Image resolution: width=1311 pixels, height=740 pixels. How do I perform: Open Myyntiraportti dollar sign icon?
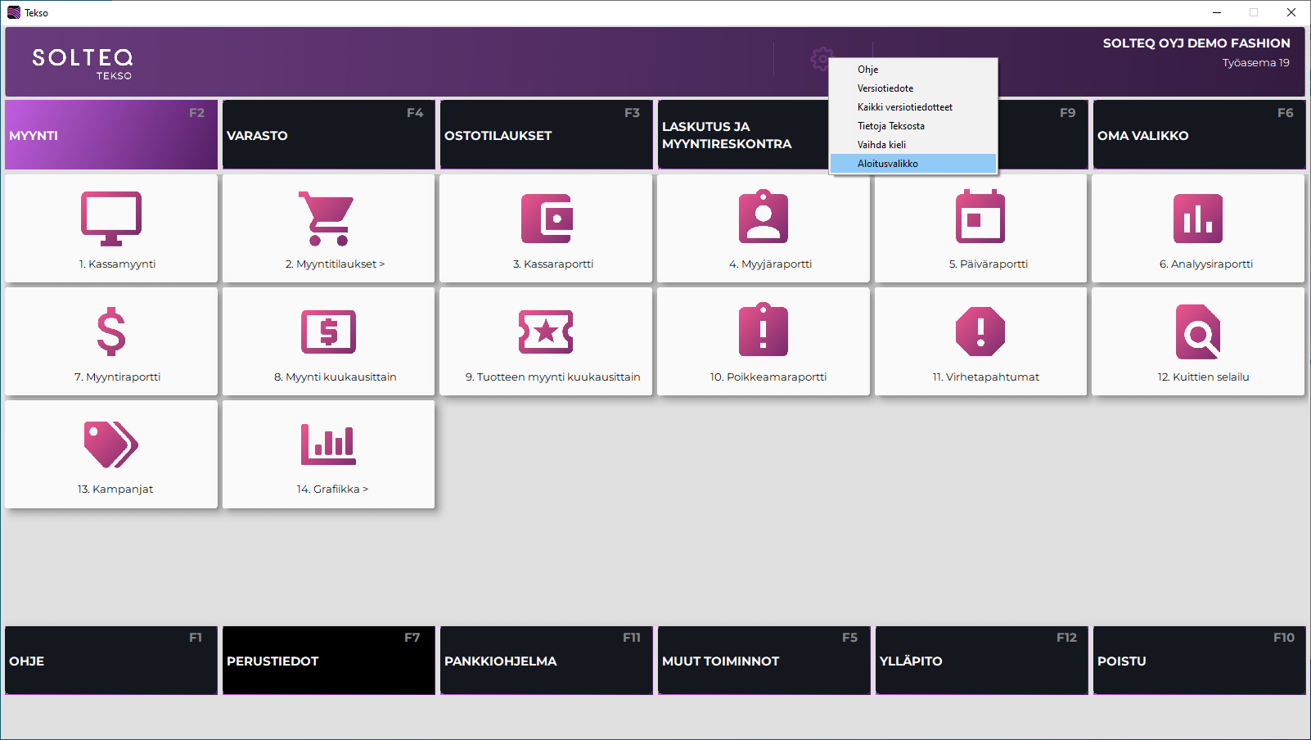coord(111,332)
